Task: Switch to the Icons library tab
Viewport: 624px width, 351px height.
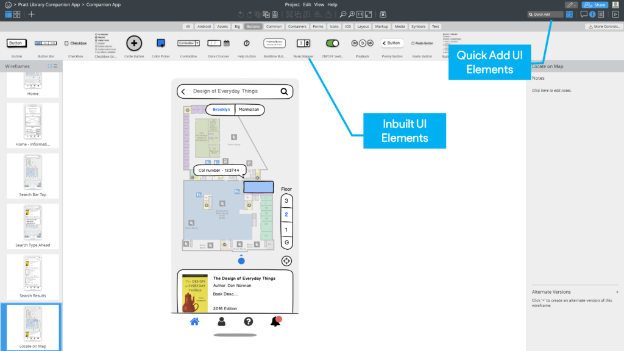Action: (x=334, y=26)
